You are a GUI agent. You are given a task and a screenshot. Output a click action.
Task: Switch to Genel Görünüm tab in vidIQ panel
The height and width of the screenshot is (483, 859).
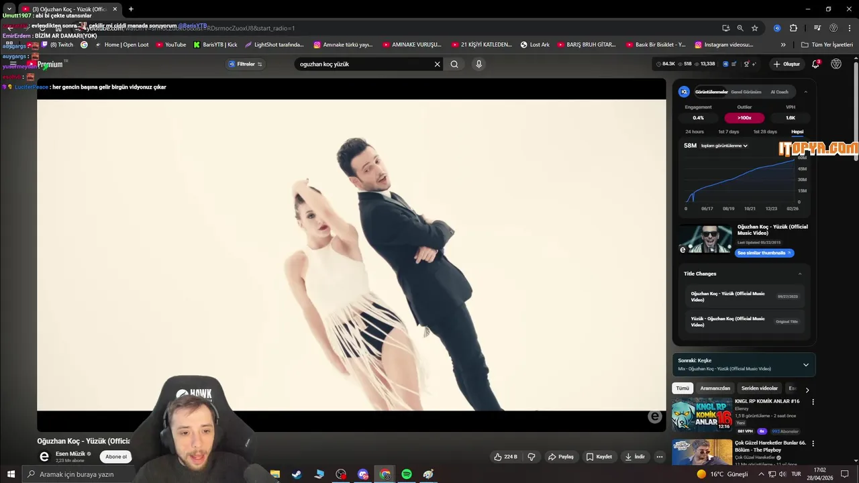(746, 92)
